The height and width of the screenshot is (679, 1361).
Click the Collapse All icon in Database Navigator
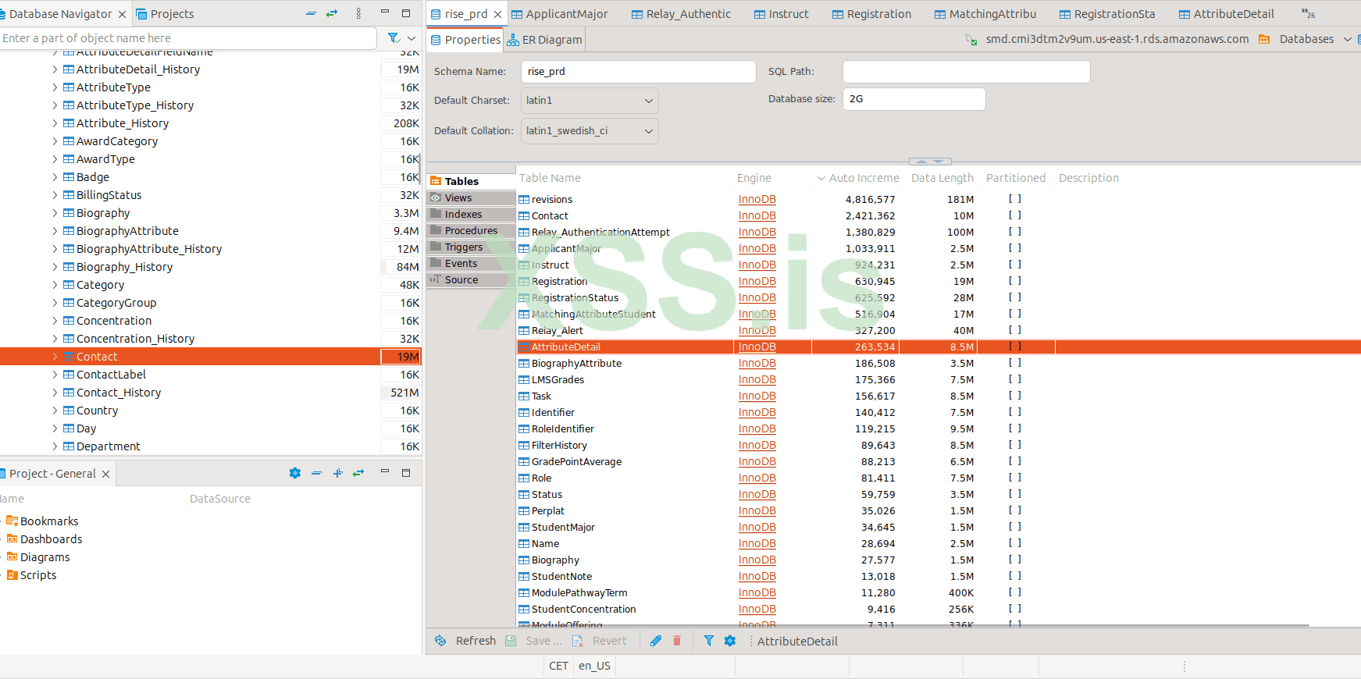pos(311,13)
